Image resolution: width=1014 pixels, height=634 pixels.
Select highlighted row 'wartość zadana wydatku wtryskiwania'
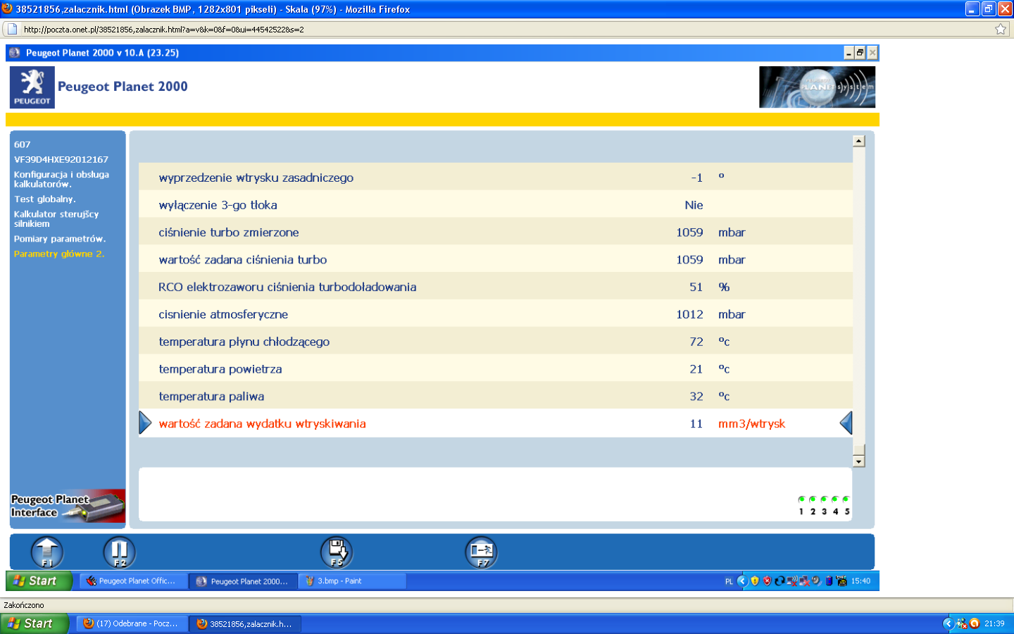pos(496,423)
